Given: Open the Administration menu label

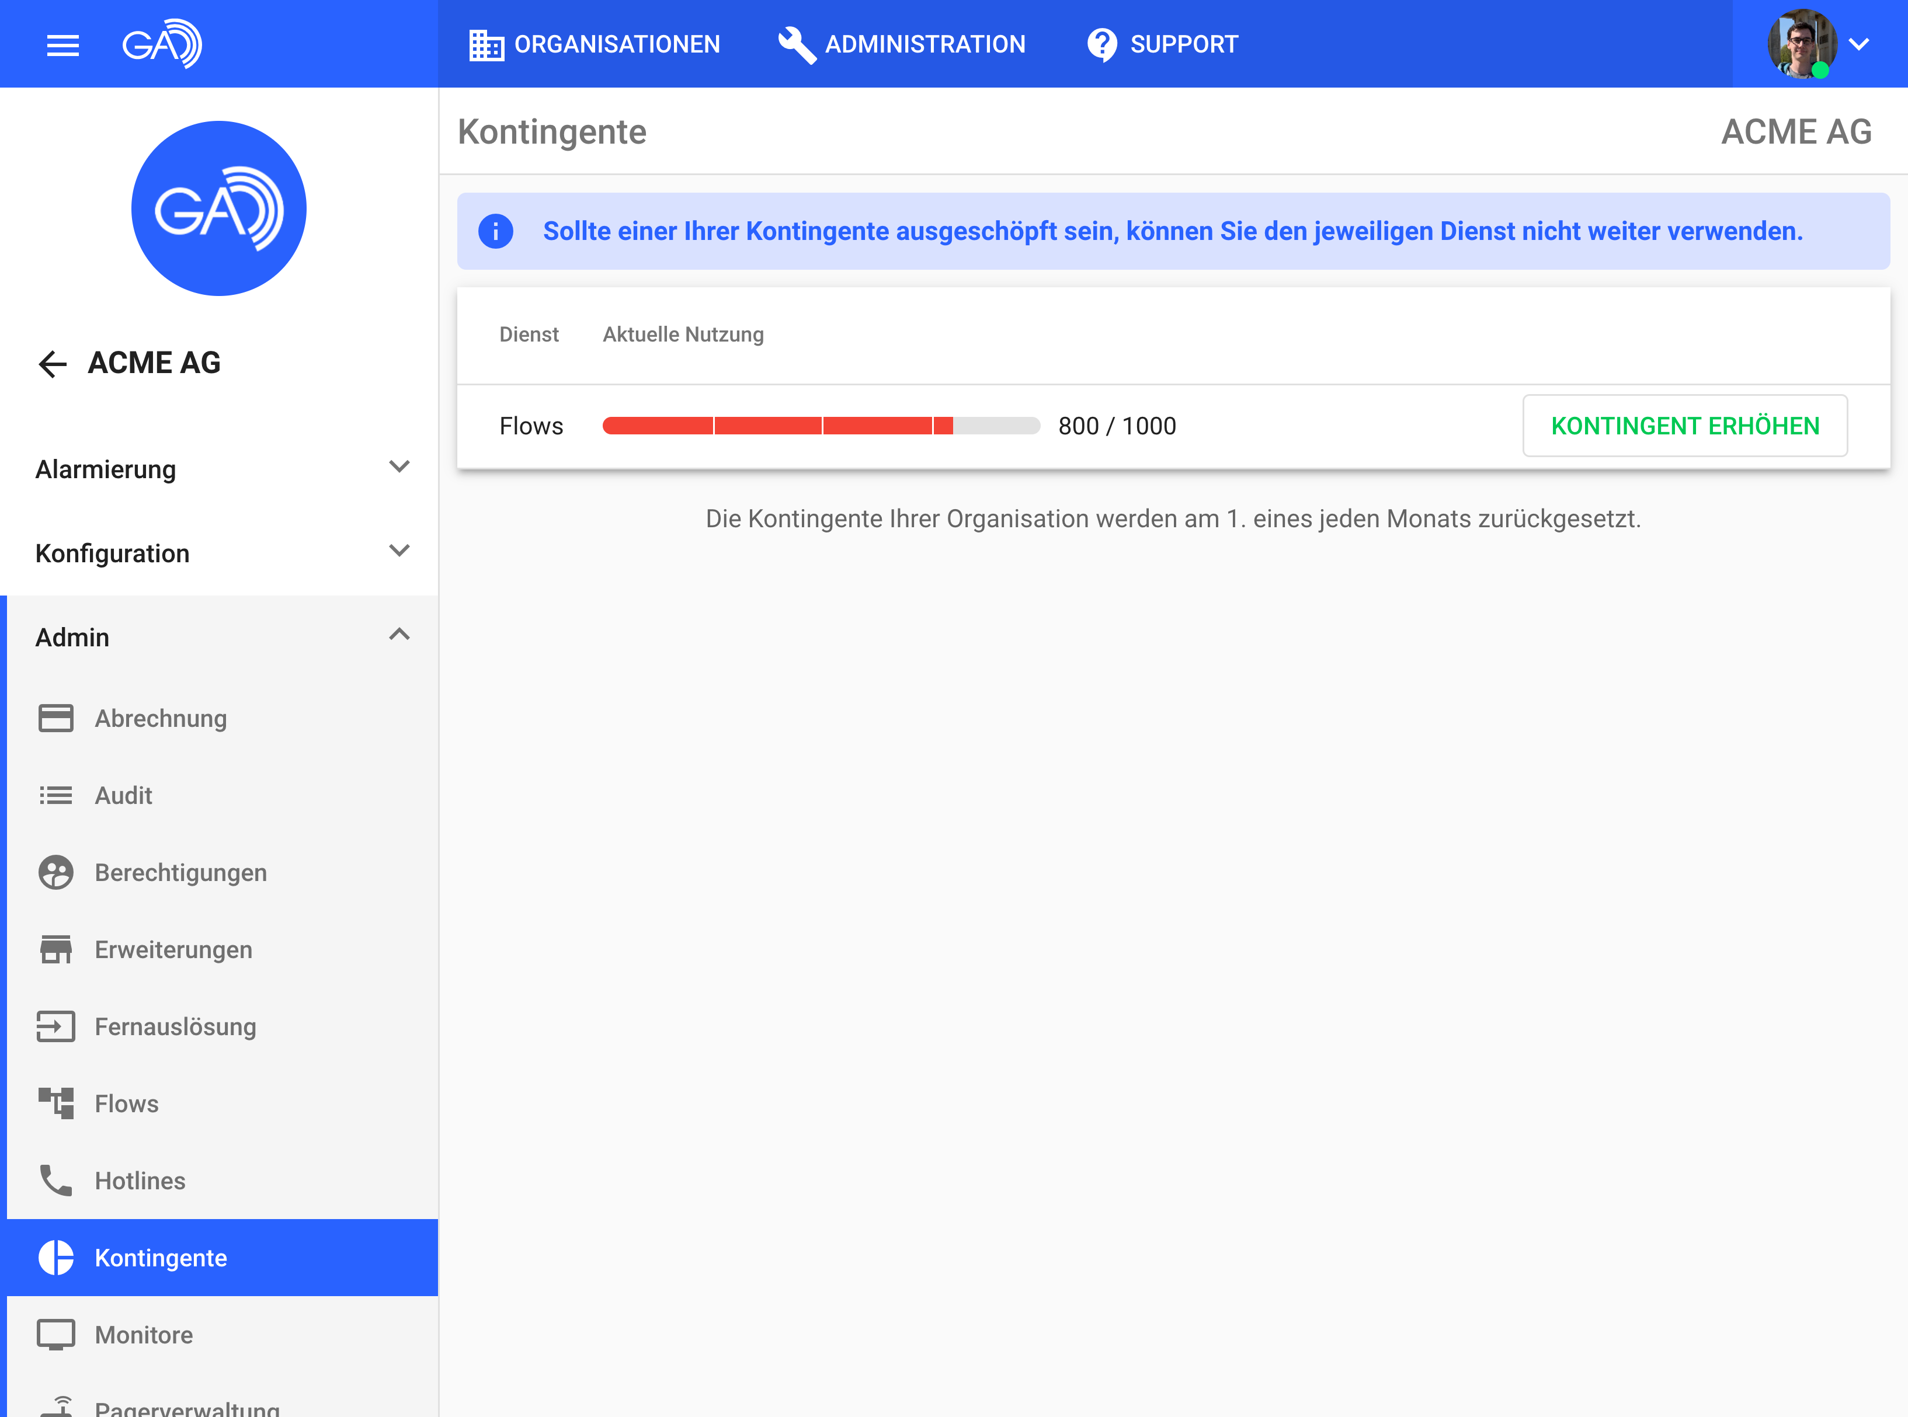Looking at the screenshot, I should pos(925,44).
